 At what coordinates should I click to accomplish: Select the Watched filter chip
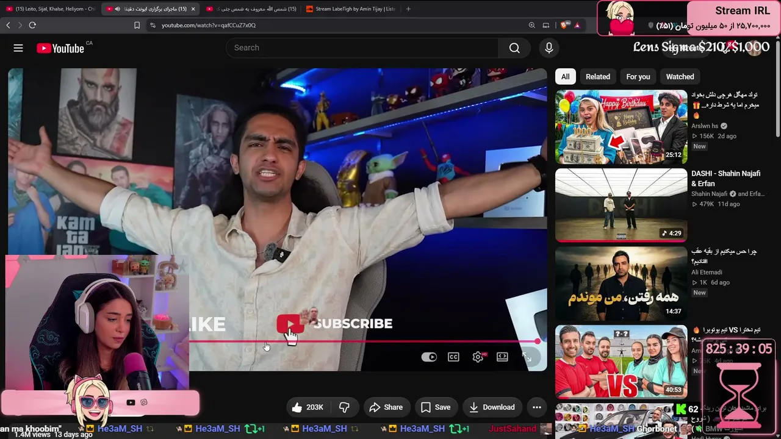(x=680, y=77)
